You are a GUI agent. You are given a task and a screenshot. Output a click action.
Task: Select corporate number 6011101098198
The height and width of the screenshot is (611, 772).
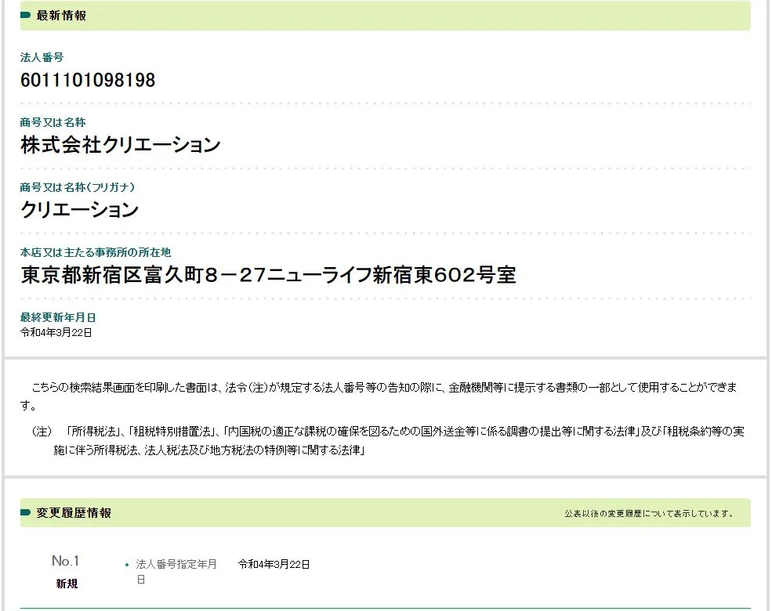(88, 80)
